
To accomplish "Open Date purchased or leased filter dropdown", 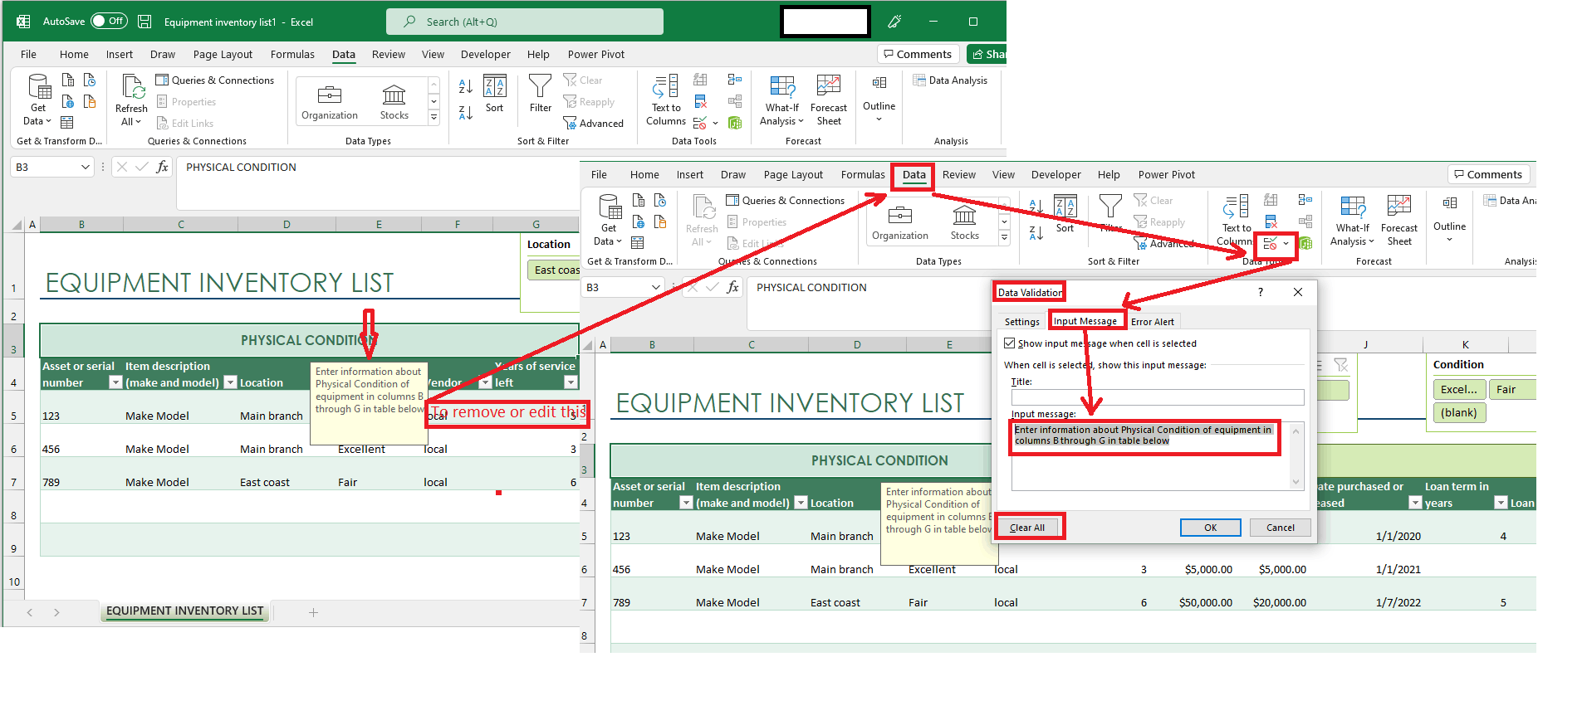I will (1415, 503).
